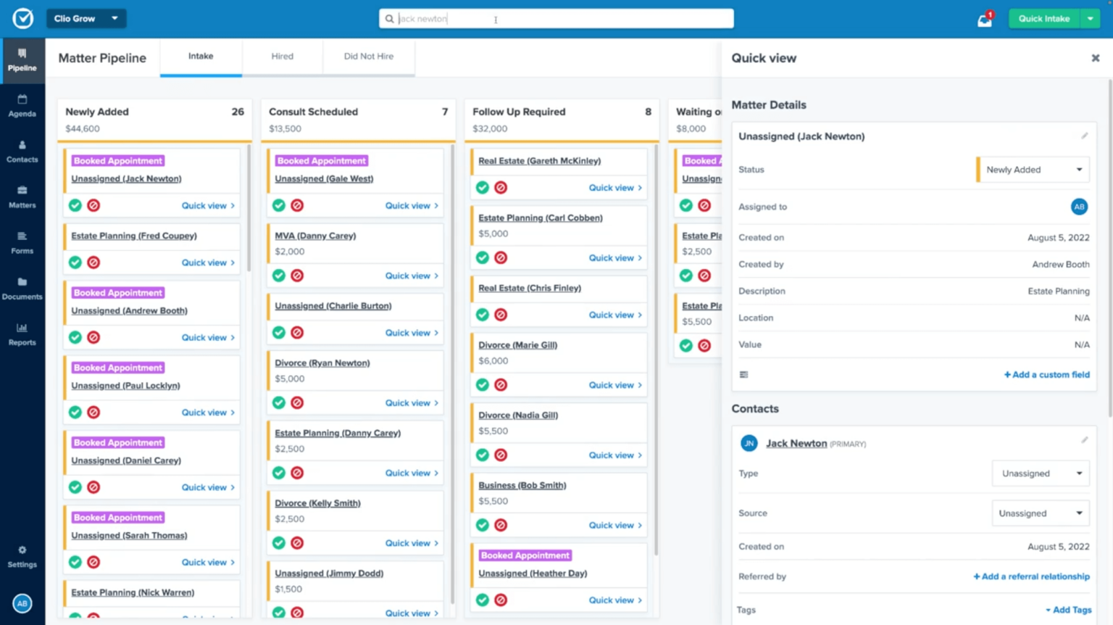Mark the Jack Newton card as hired with the green checkmark
This screenshot has height=625, width=1113.
pyautogui.click(x=75, y=205)
